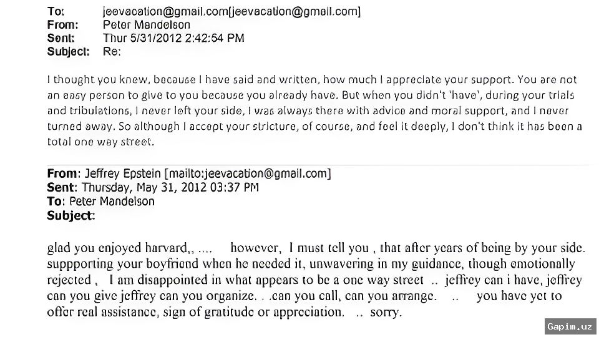Click the top "Subject:" header label
Screen dimensions: 599x337
(68, 52)
